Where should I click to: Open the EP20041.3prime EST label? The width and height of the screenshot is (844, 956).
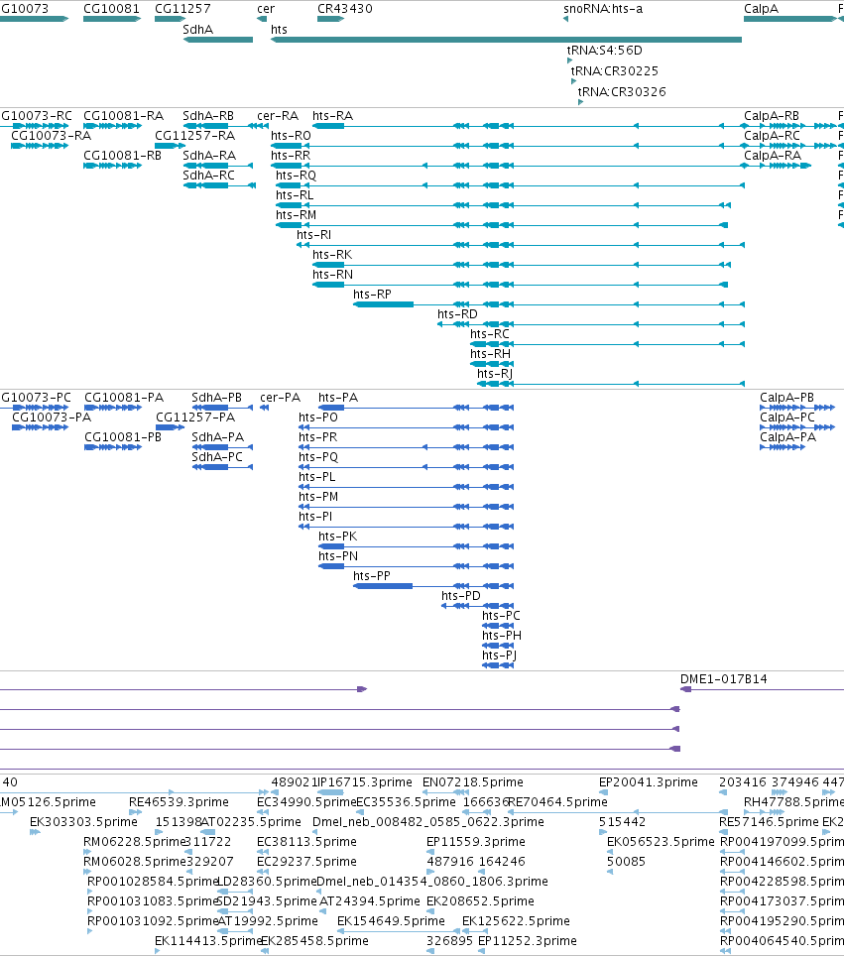(x=648, y=782)
